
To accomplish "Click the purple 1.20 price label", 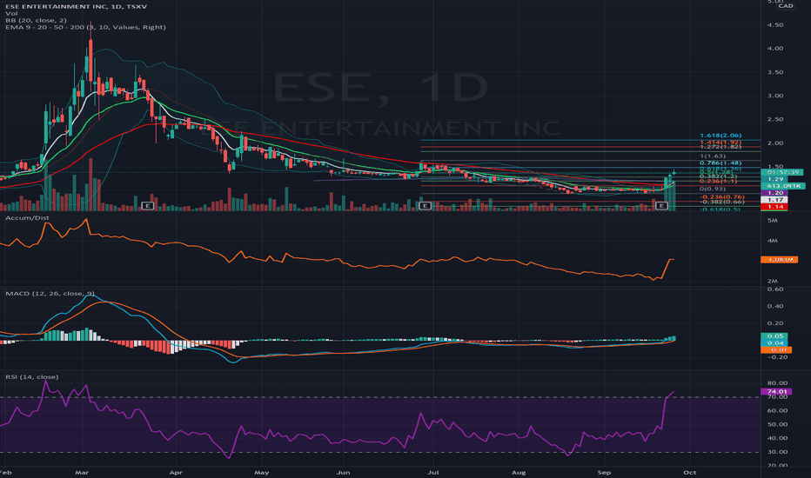I will coord(774,193).
